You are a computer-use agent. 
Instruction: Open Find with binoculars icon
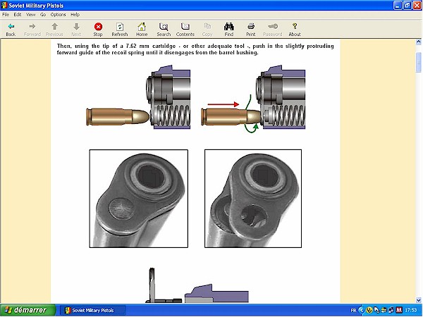pos(228,30)
